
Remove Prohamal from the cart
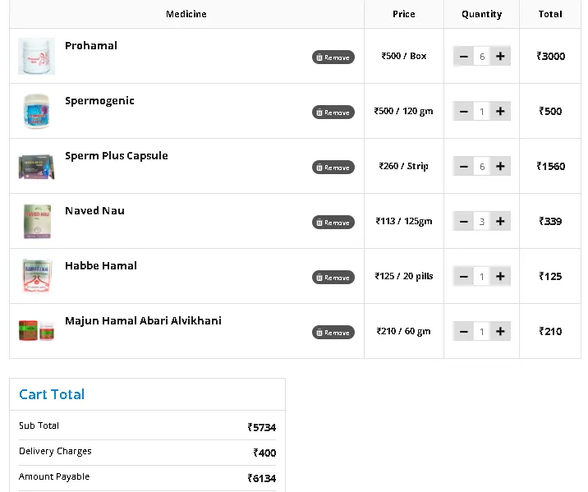pos(333,57)
